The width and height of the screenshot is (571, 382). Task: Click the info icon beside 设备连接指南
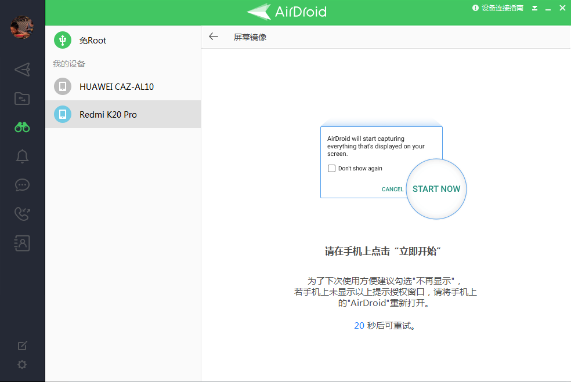tap(475, 8)
